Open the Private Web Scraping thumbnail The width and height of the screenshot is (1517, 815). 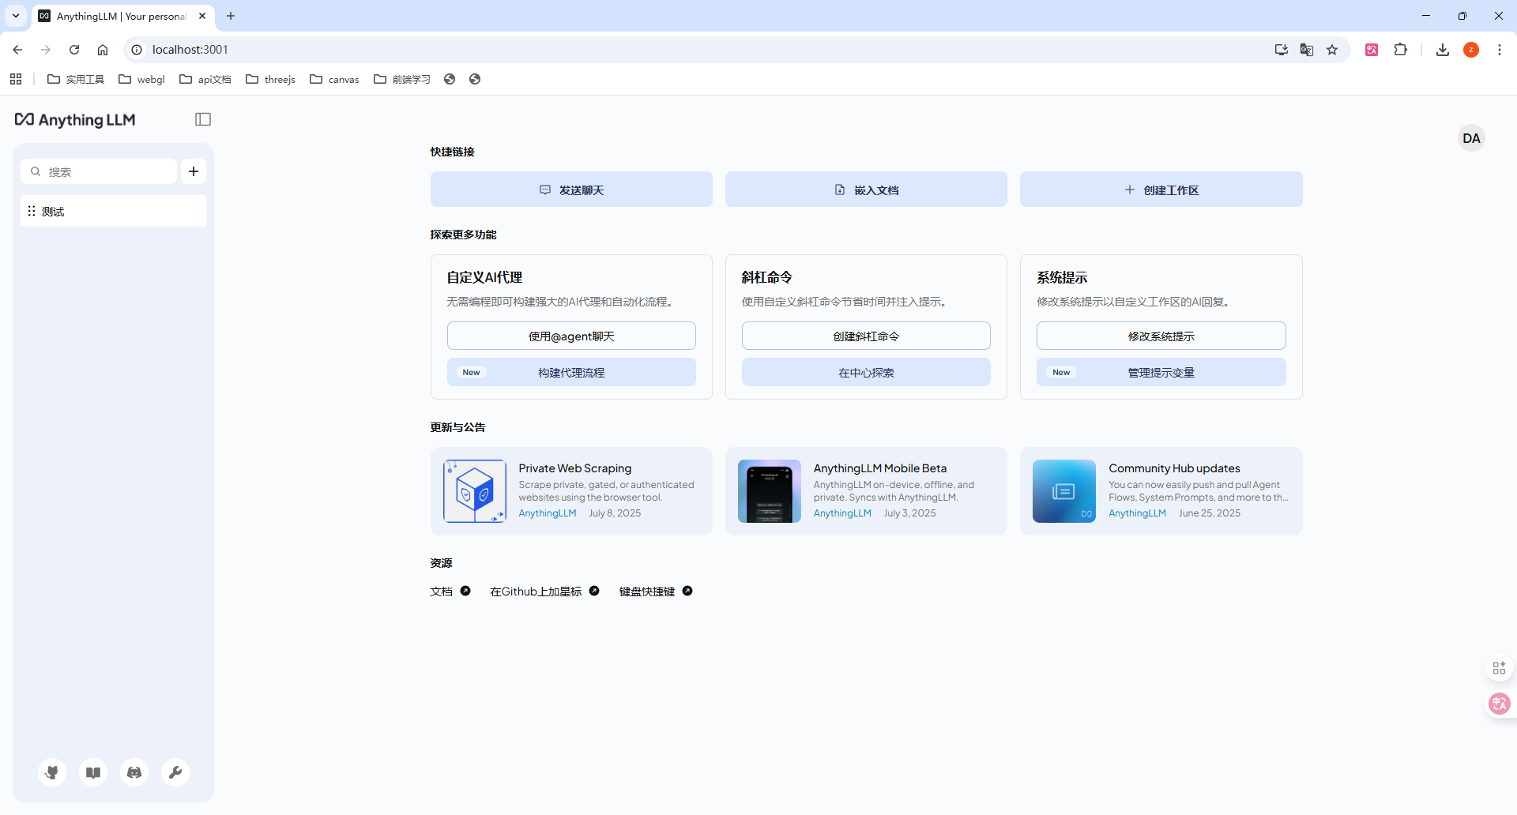click(475, 491)
